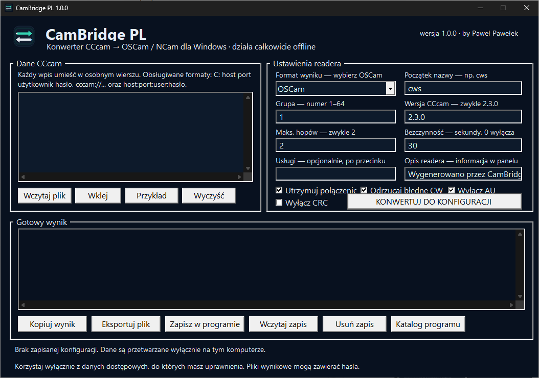Uncheck Odrzucaj błędne CW option
This screenshot has width=539, height=378.
(364, 190)
